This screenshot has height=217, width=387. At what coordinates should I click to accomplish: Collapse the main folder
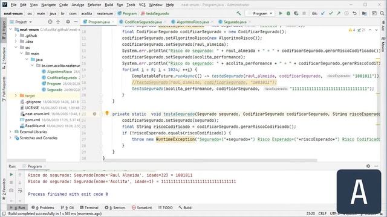tap(22, 54)
